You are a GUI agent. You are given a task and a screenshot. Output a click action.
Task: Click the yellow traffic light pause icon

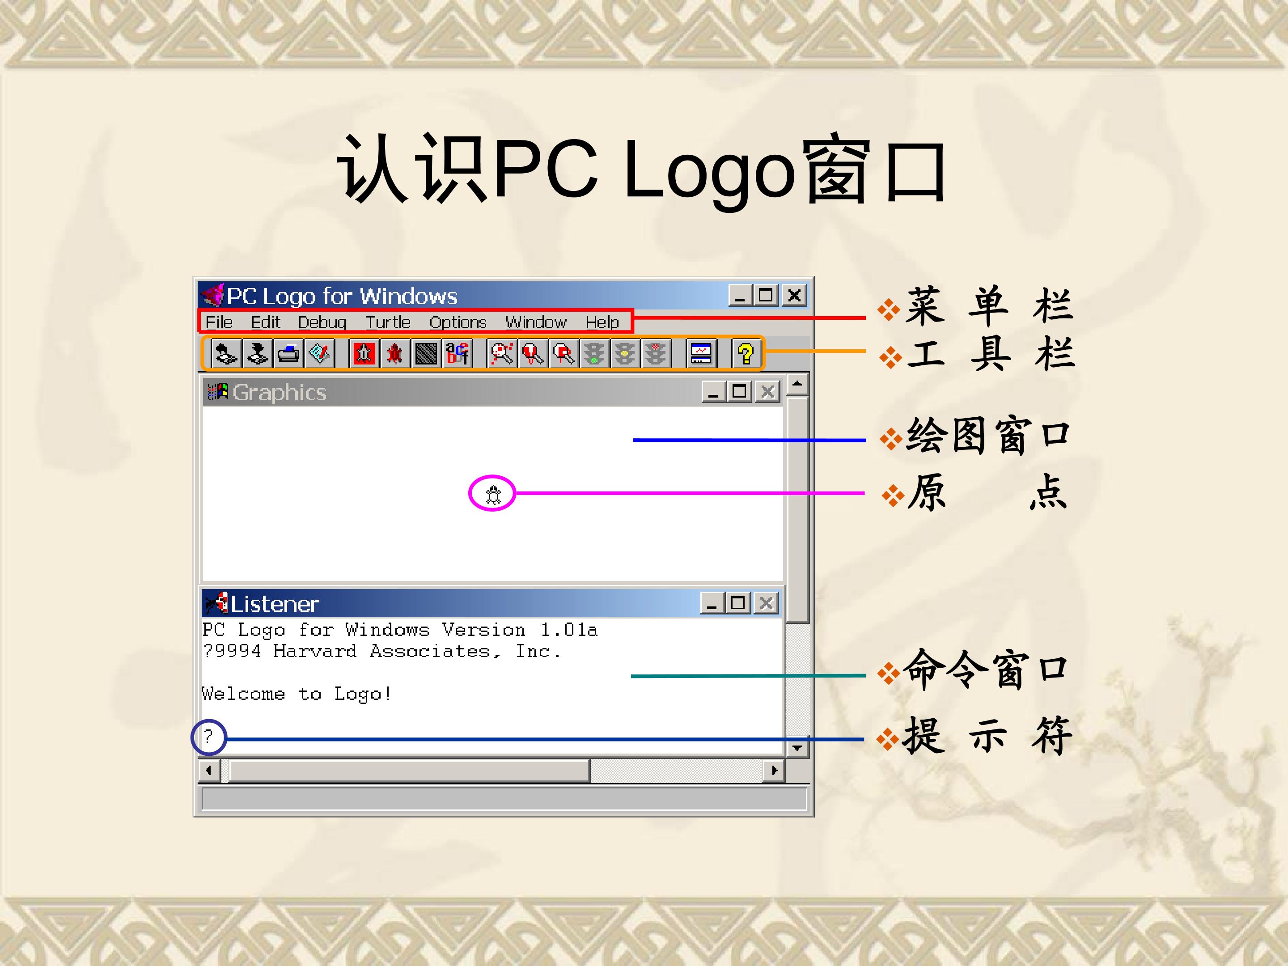(625, 353)
